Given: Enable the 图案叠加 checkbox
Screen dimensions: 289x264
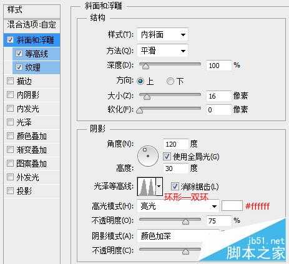Looking at the screenshot, I should tap(10, 164).
